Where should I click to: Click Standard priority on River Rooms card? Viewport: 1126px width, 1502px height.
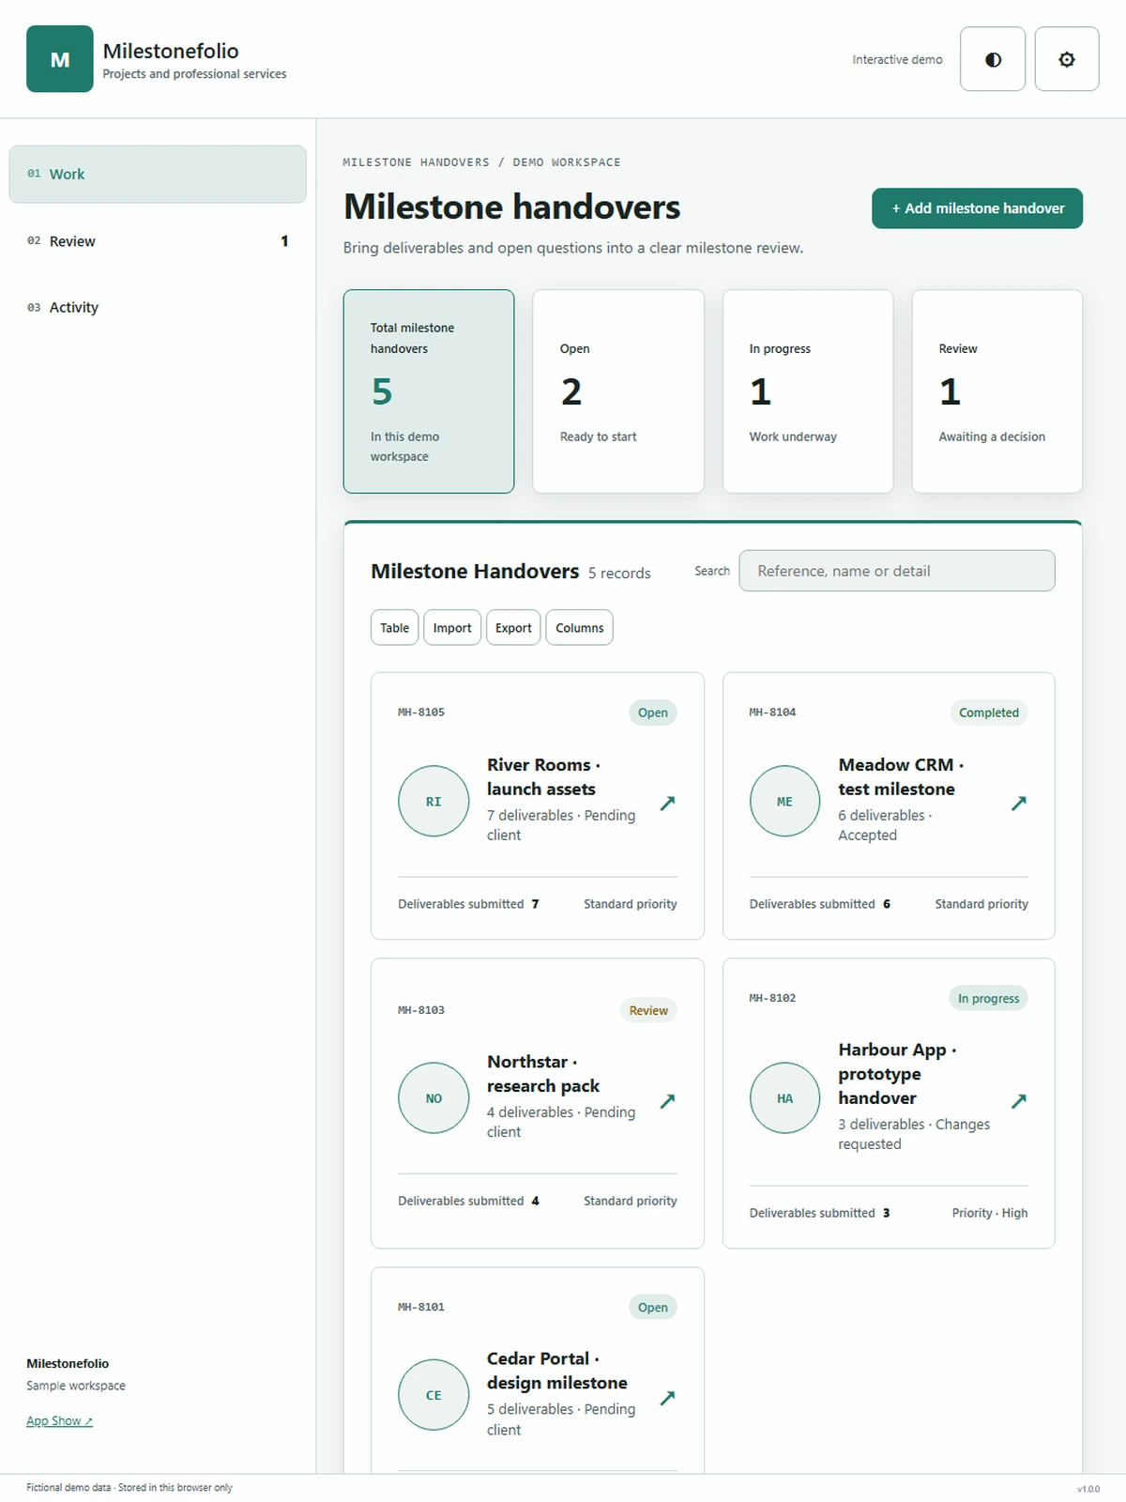631,904
